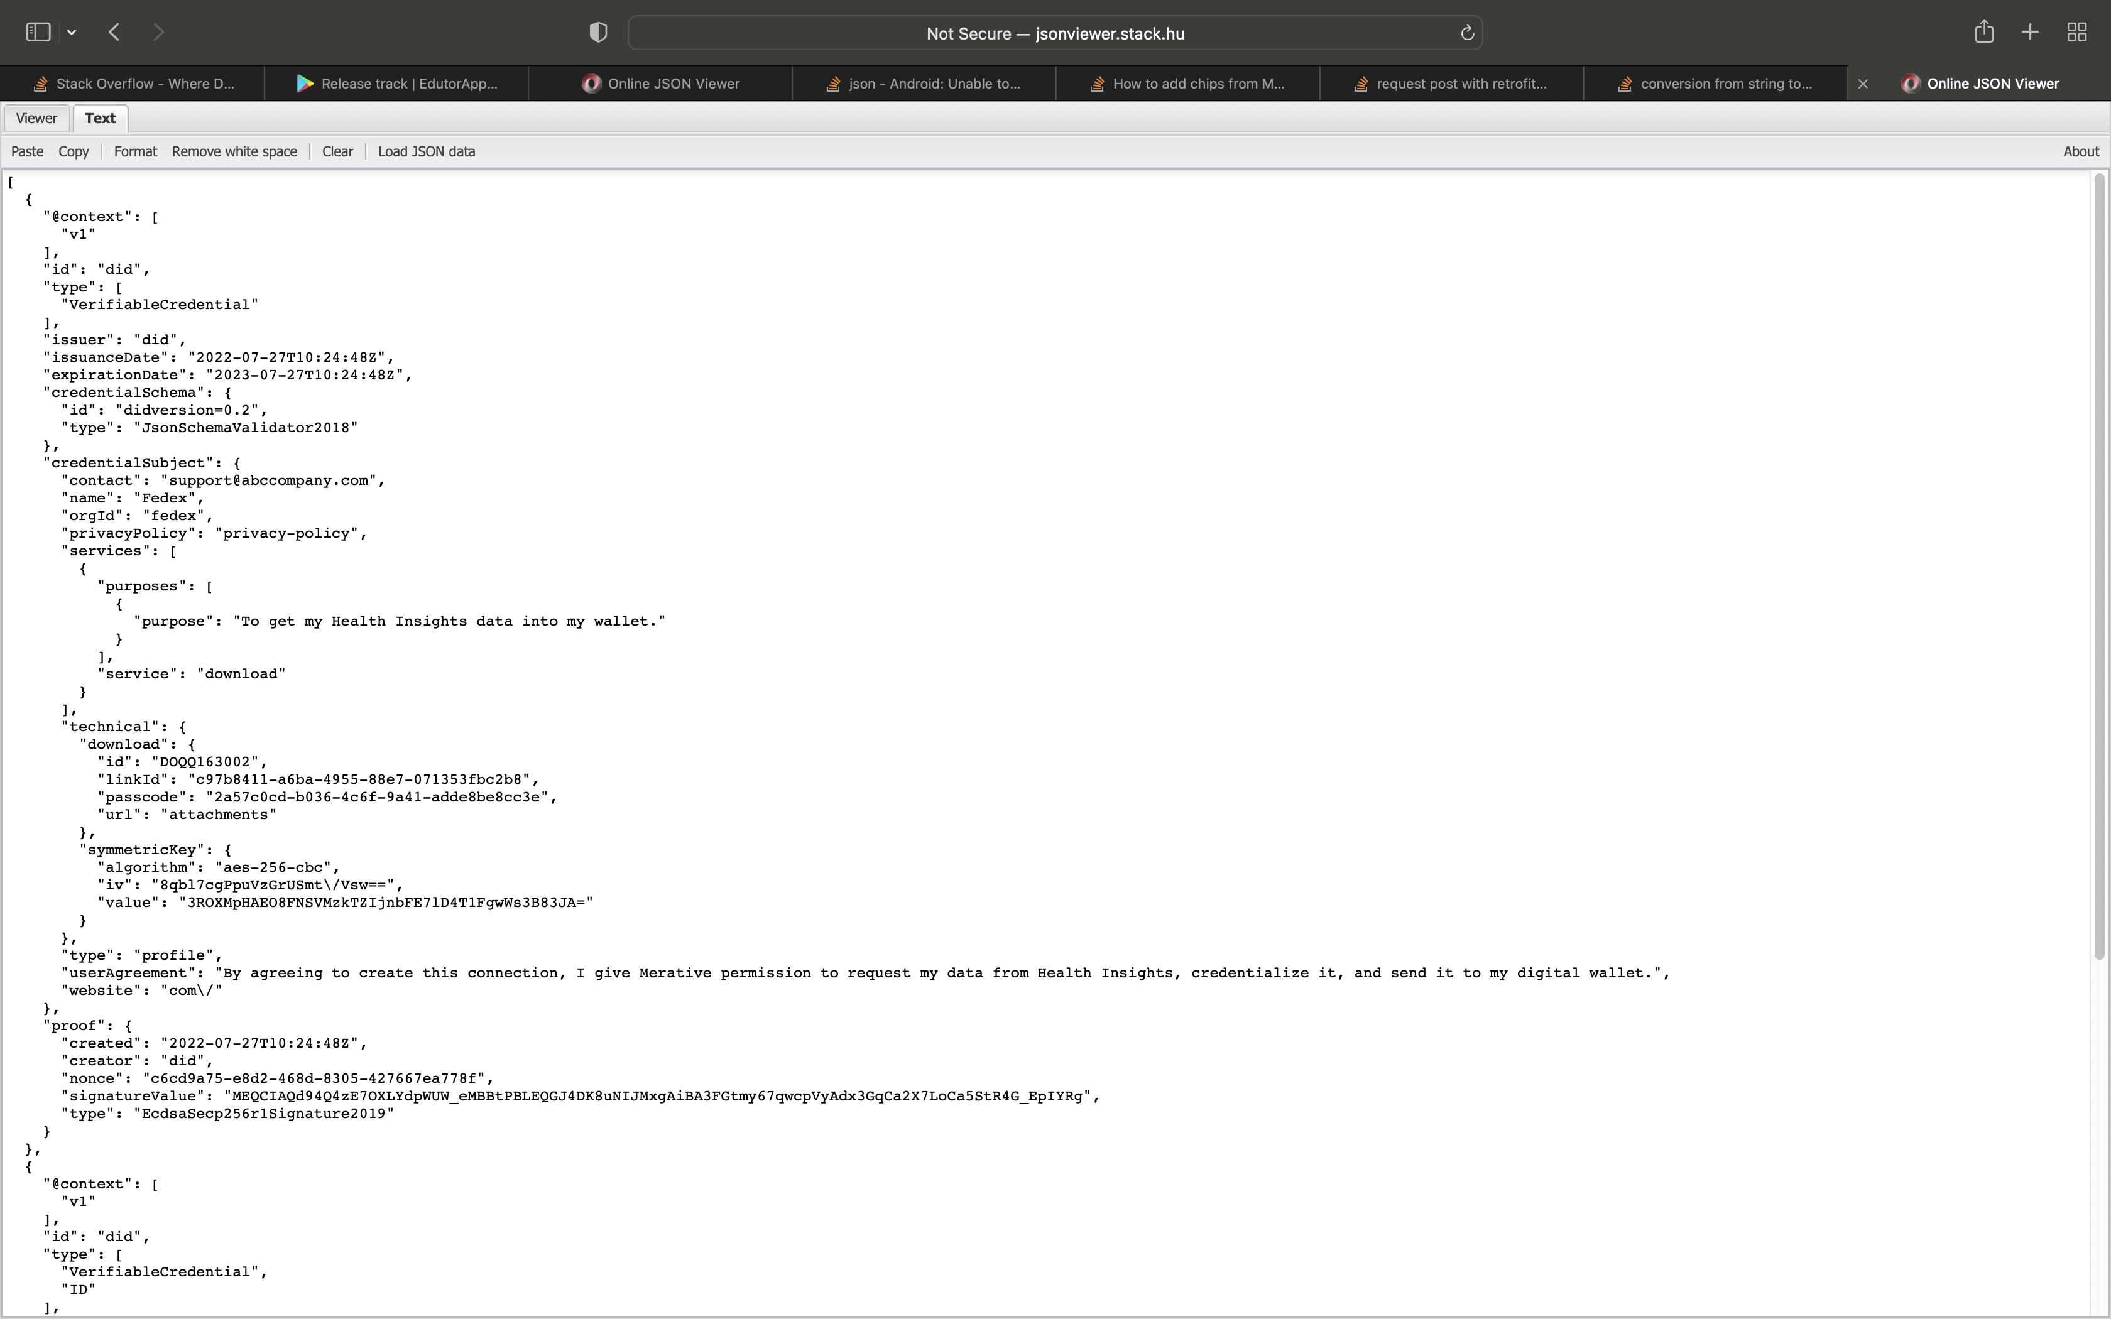The width and height of the screenshot is (2111, 1319).
Task: Click the "support@abccompany.com" contact value
Action: pyautogui.click(x=269, y=480)
